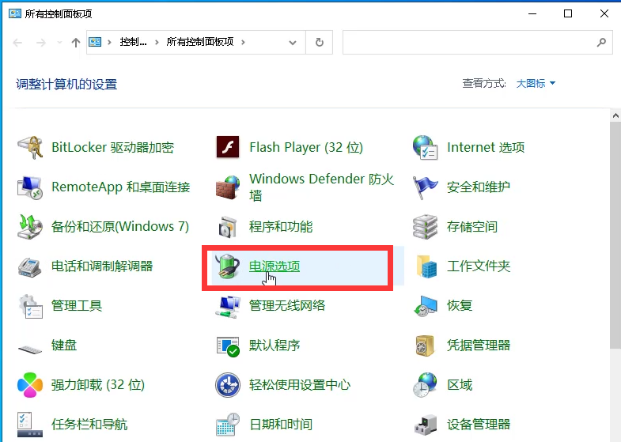Viewport: 621px width, 442px height.
Task: Click the 强力卸载 colorful clover icon
Action: click(30, 385)
